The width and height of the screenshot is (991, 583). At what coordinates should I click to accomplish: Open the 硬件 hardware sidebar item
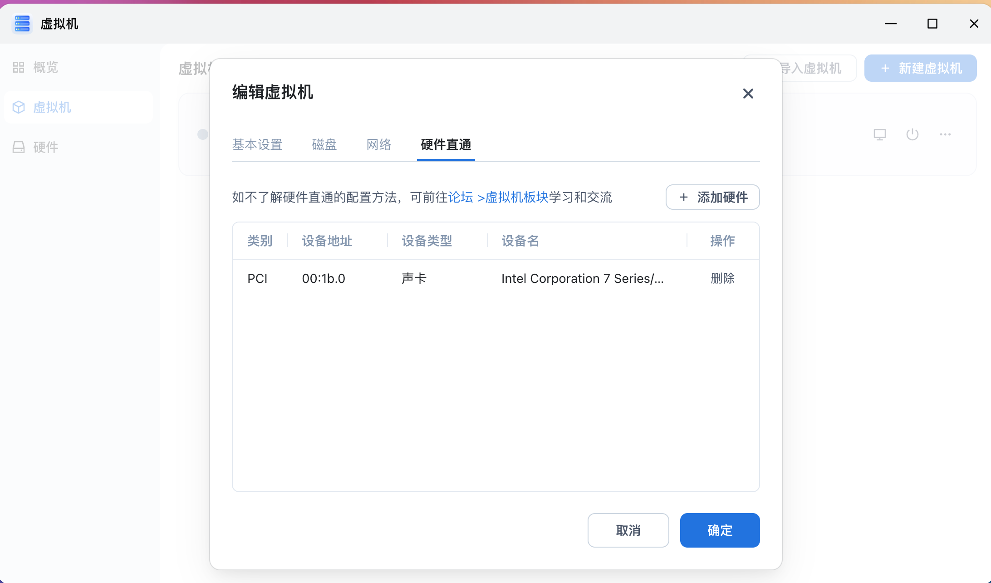coord(45,147)
